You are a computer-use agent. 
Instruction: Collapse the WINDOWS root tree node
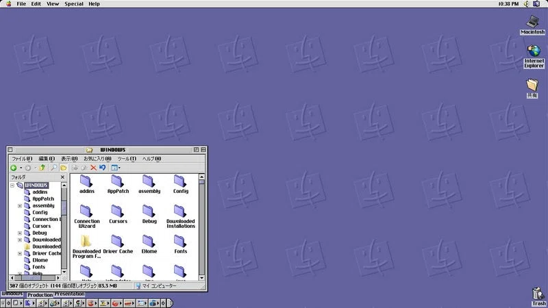[12, 185]
